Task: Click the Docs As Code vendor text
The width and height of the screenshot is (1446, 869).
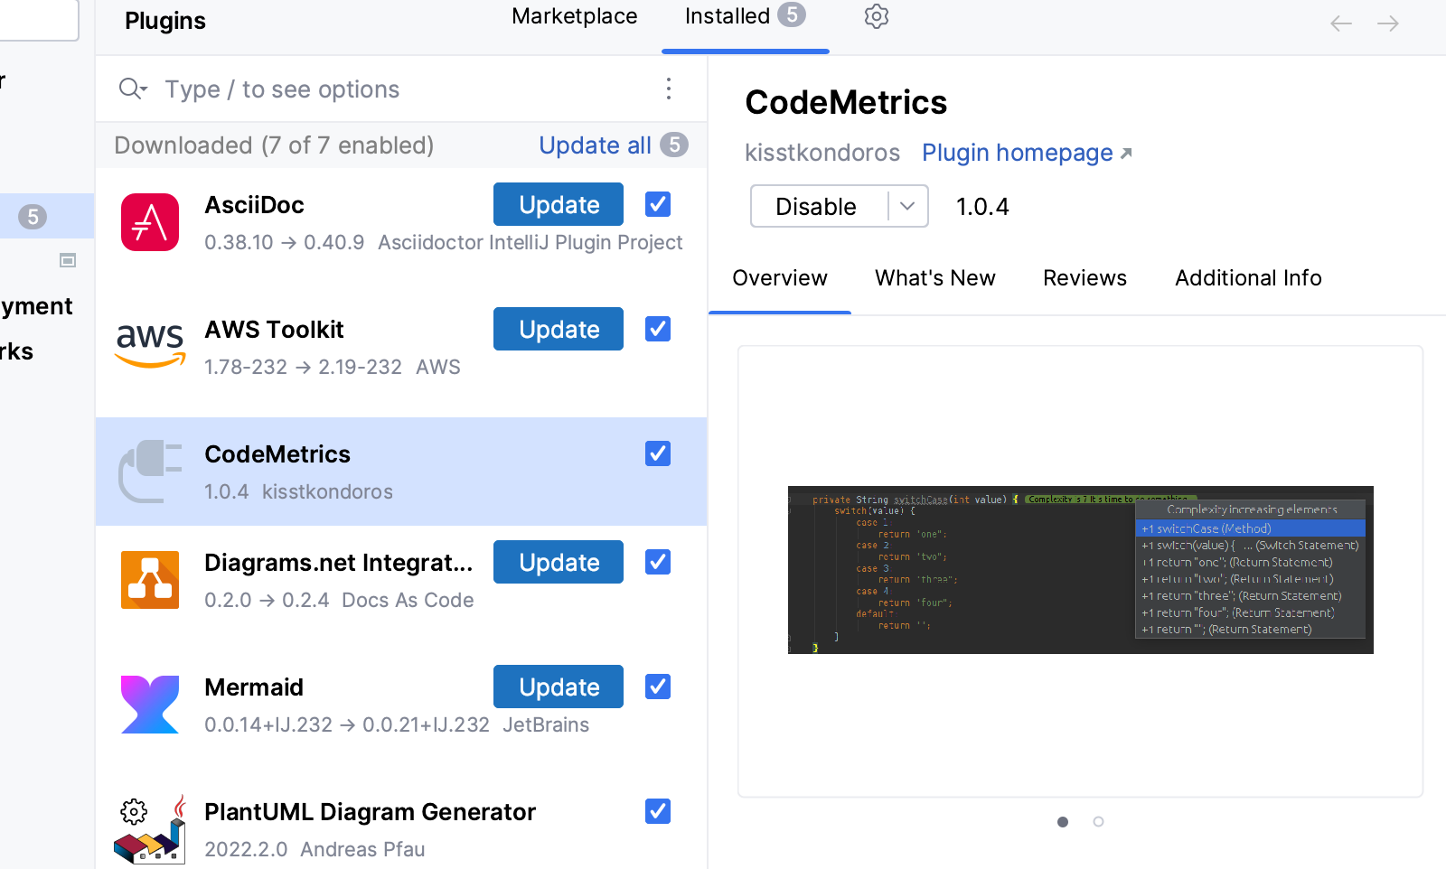Action: [x=408, y=600]
